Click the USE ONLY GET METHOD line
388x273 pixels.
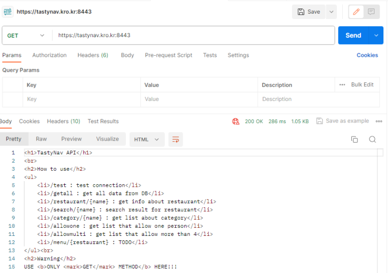click(100, 267)
